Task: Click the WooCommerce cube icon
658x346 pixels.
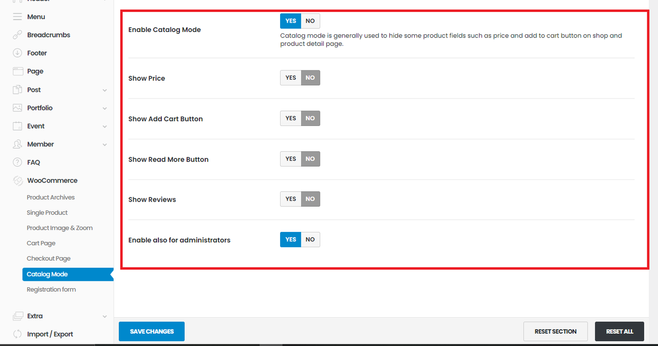Action: pos(17,181)
